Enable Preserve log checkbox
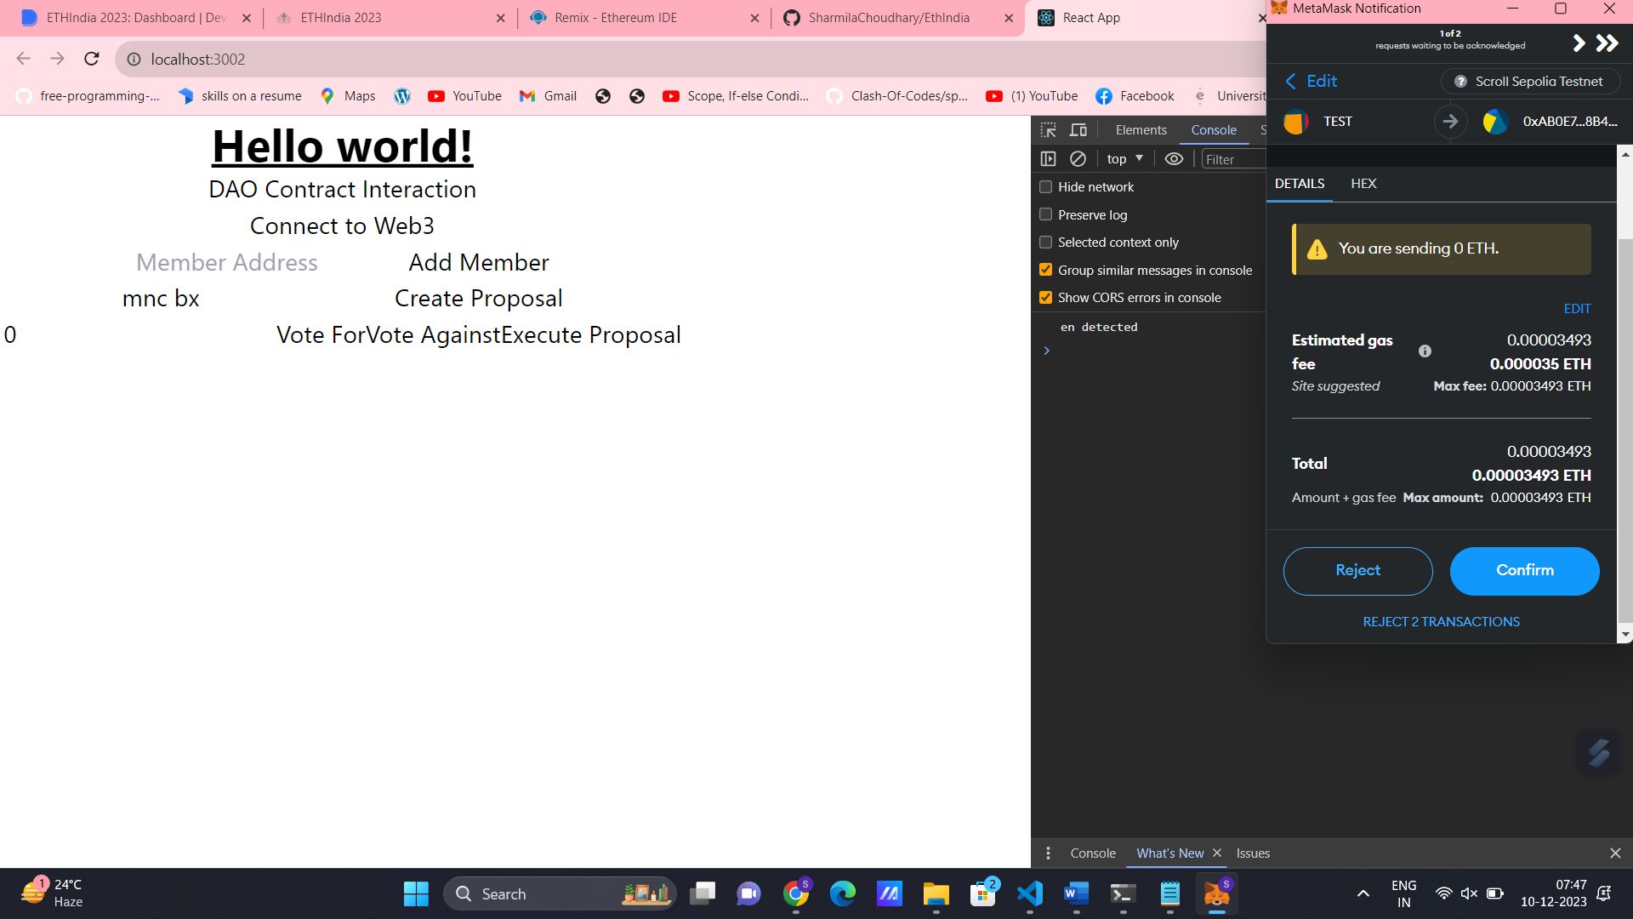 click(1046, 214)
